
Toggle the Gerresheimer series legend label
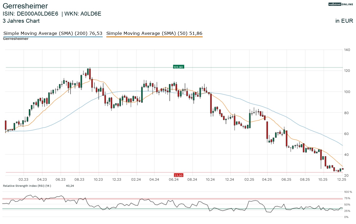(x=16, y=39)
